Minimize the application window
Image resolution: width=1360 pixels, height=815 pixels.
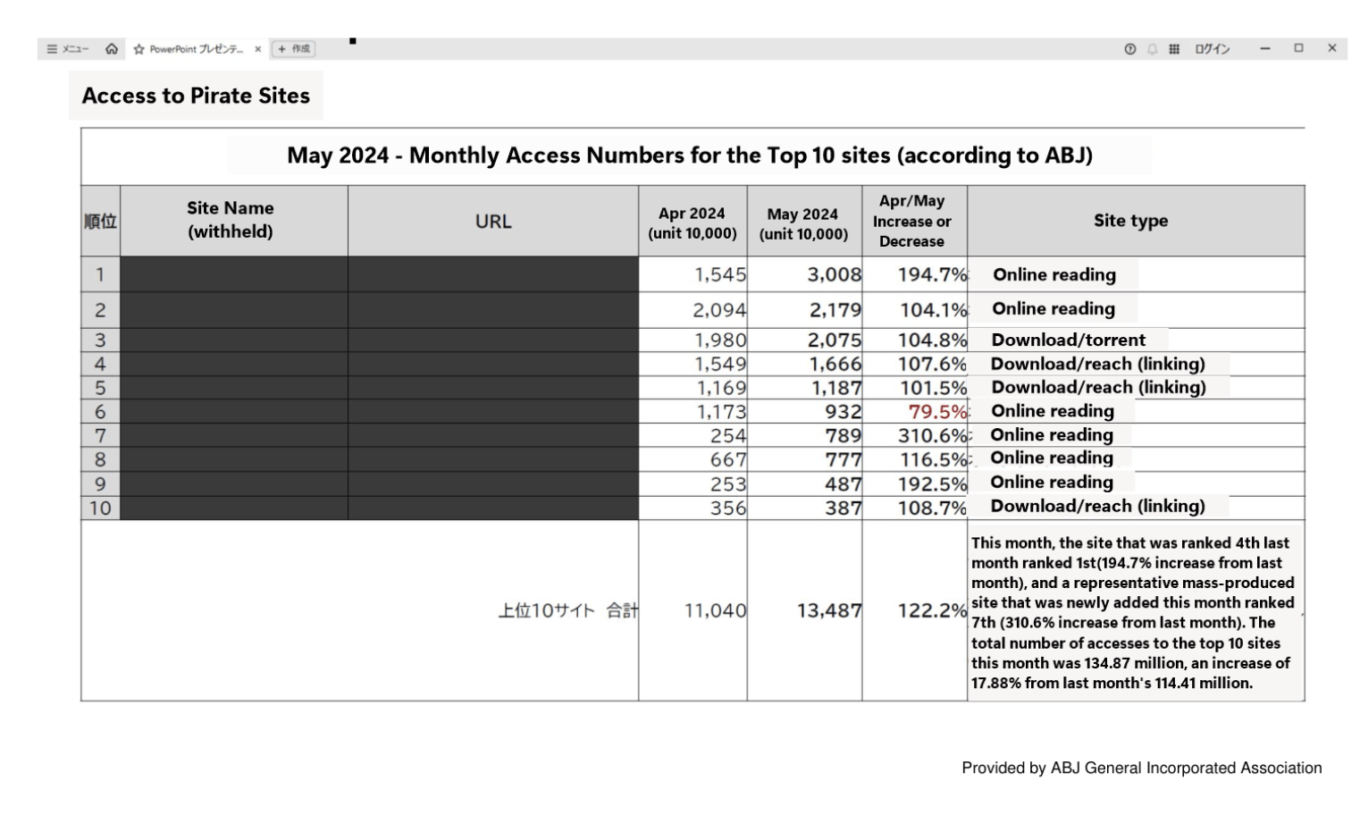pyautogui.click(x=1265, y=48)
